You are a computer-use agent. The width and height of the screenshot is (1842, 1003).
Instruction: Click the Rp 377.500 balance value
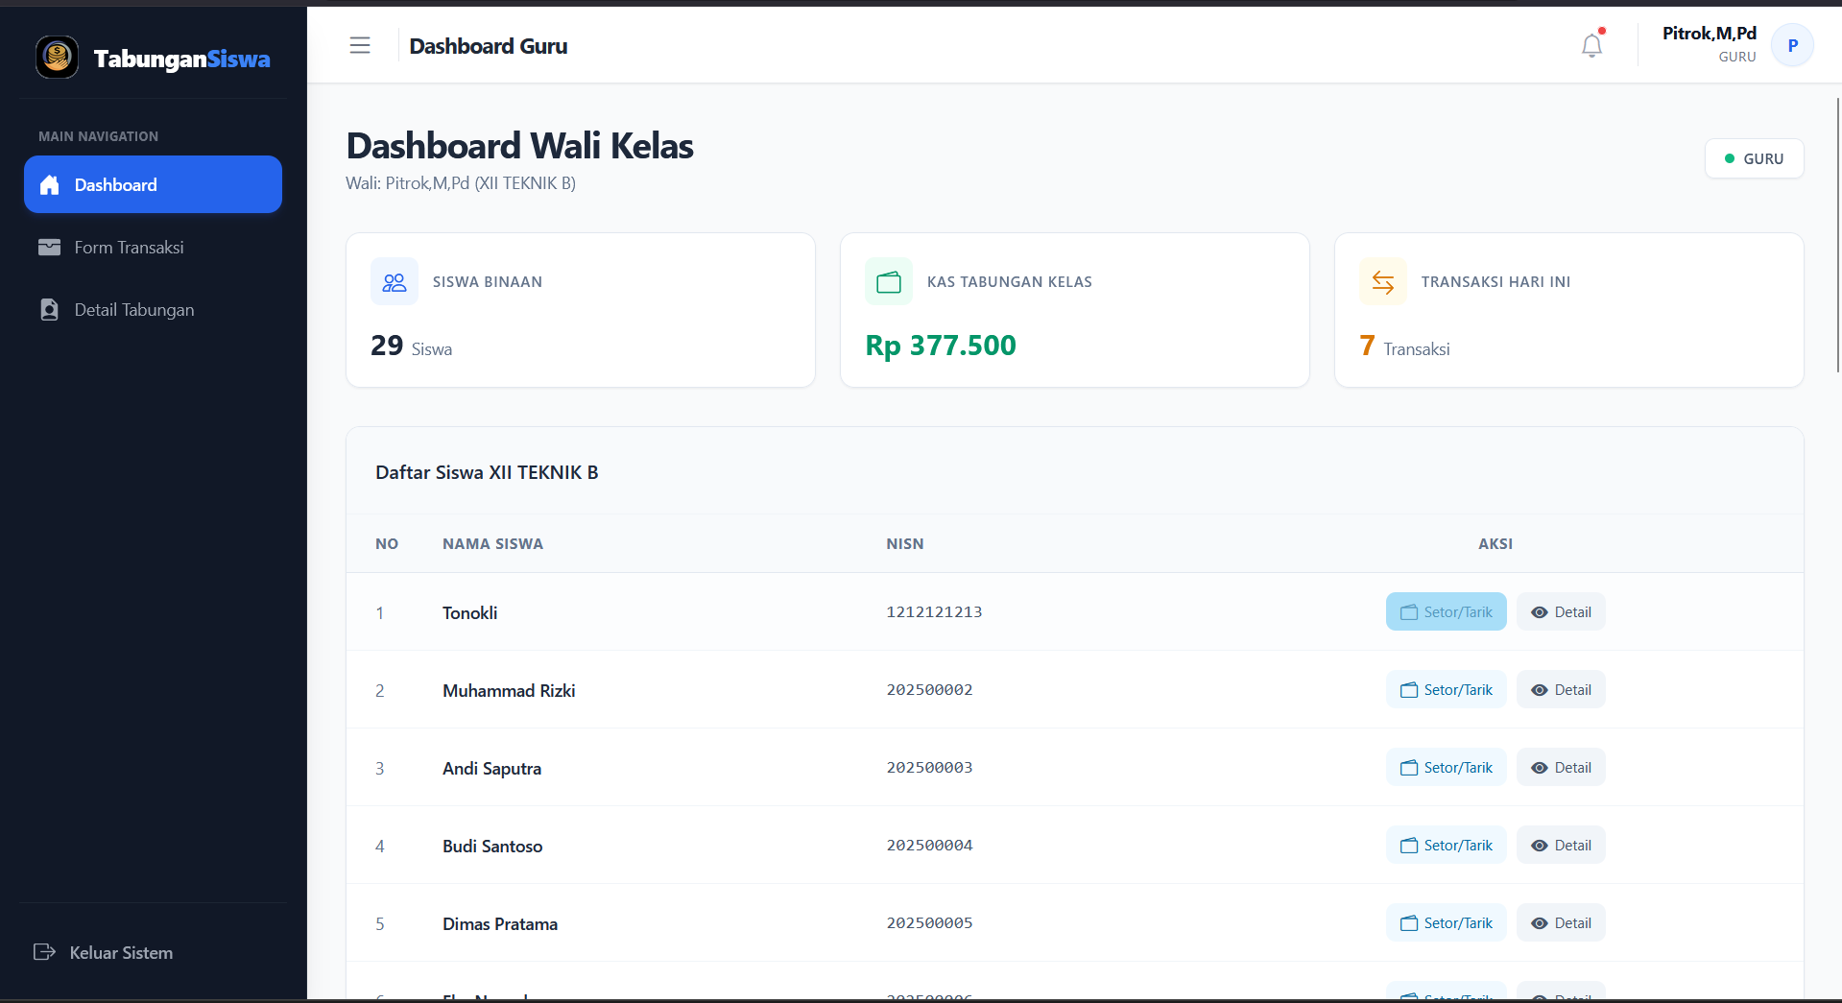point(941,345)
